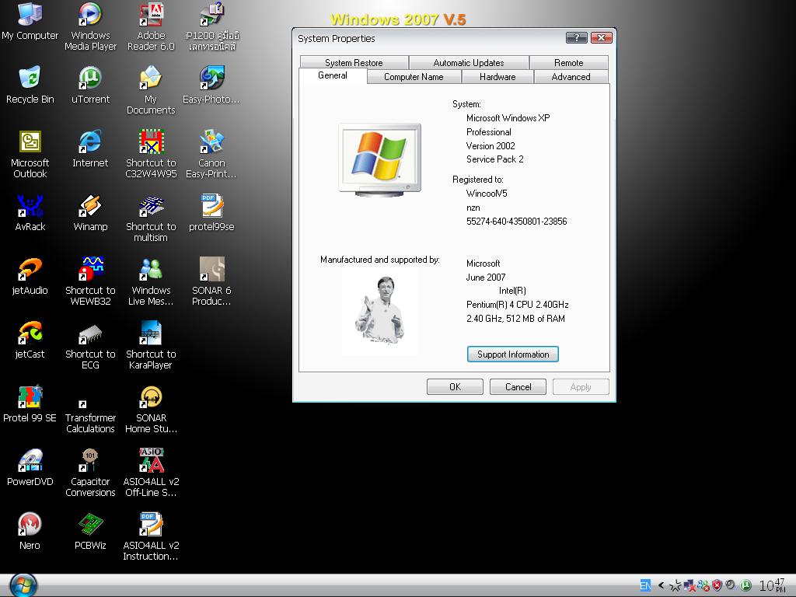Image resolution: width=796 pixels, height=597 pixels.
Task: Select the ASIO4ALL v2 Instruction PDF icon
Action: (x=151, y=537)
